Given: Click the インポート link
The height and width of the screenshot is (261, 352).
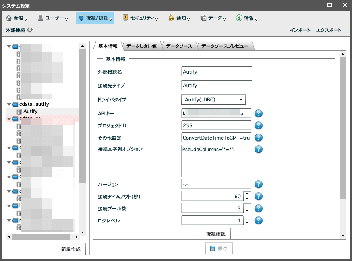Looking at the screenshot, I should (300, 30).
